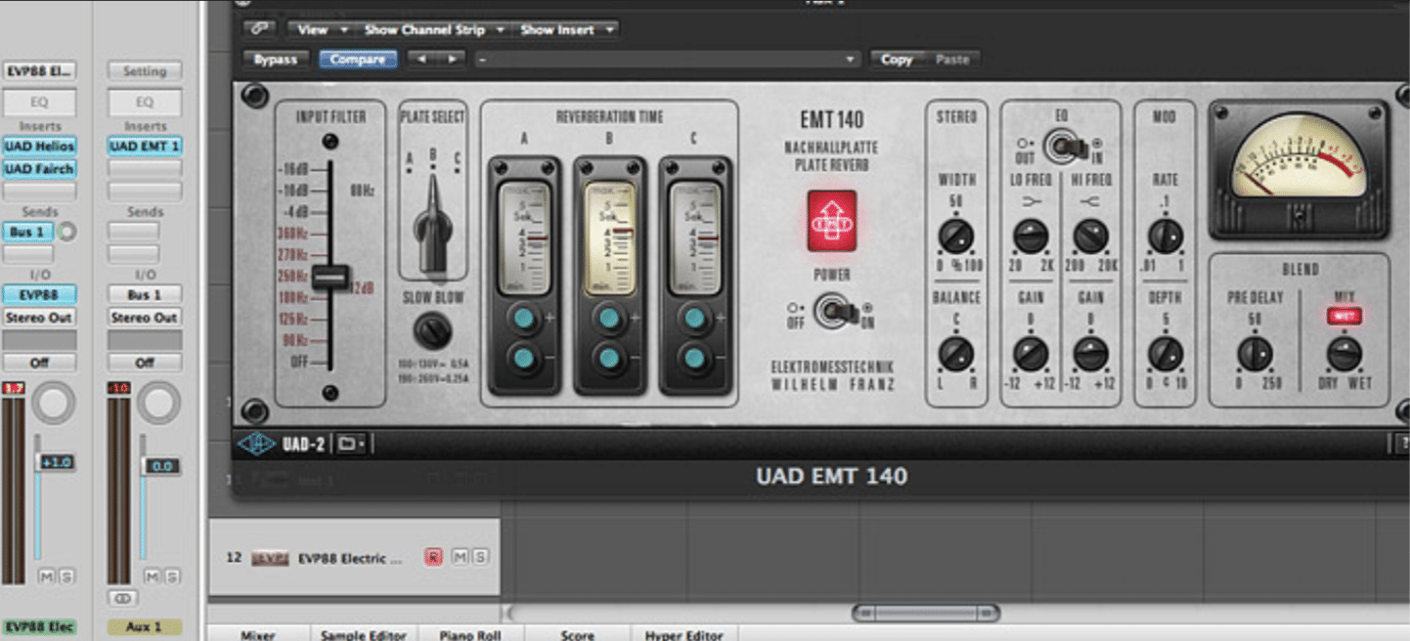Select the previous preset arrow
Image resolution: width=1410 pixels, height=641 pixels.
click(x=421, y=60)
